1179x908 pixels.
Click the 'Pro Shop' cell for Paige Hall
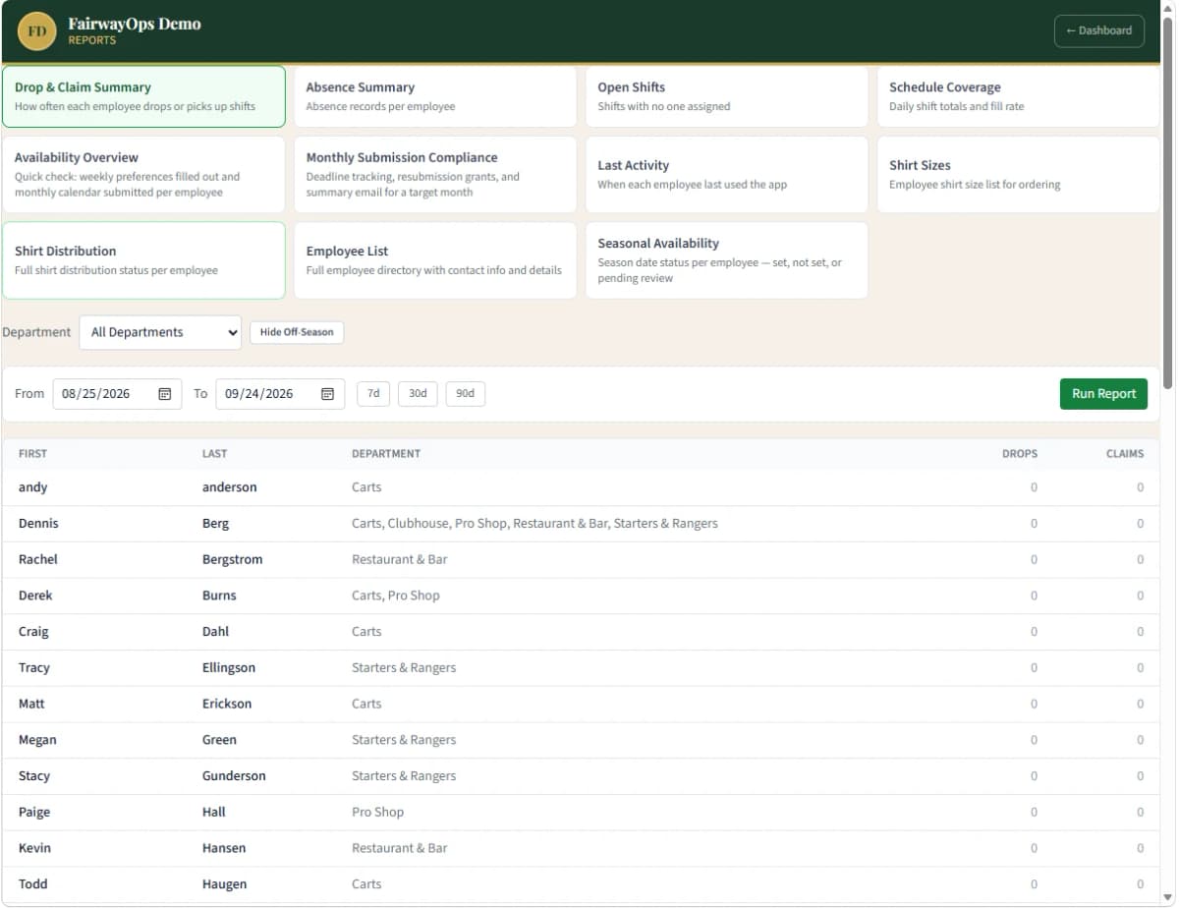377,812
